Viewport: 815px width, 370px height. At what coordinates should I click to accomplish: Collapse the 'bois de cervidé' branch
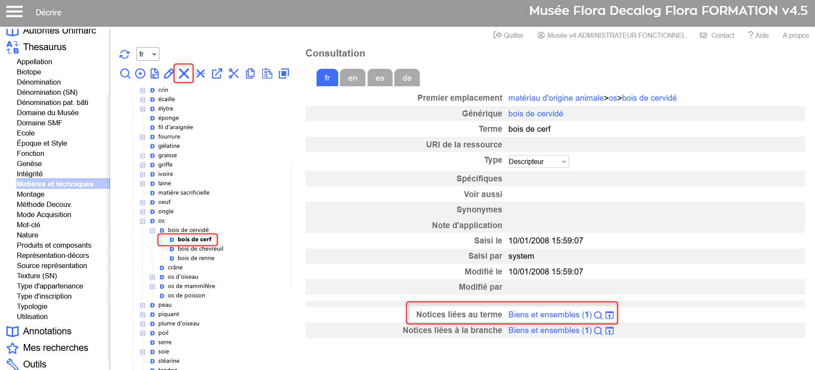coord(152,230)
